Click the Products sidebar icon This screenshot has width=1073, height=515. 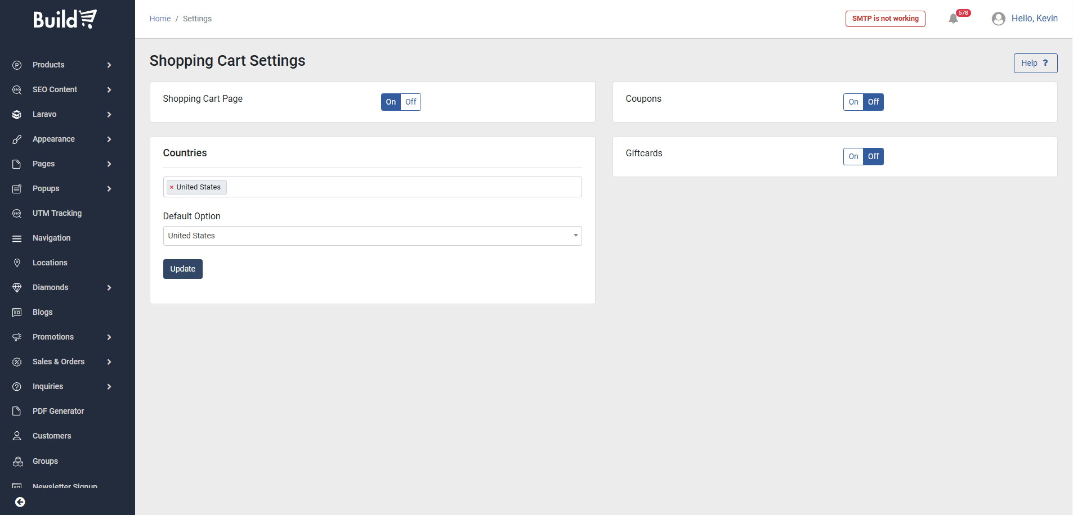pyautogui.click(x=17, y=65)
